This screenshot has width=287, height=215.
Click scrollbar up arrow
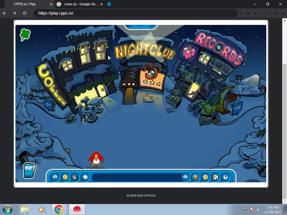coord(284,21)
